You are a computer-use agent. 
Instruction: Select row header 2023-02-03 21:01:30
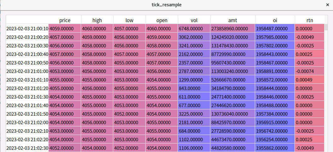27,97
